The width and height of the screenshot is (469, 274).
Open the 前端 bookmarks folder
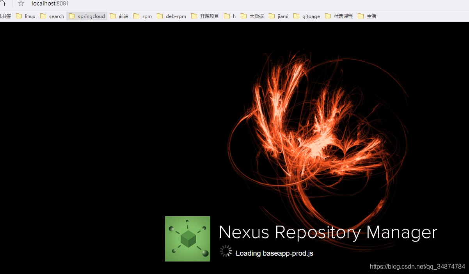tap(119, 16)
